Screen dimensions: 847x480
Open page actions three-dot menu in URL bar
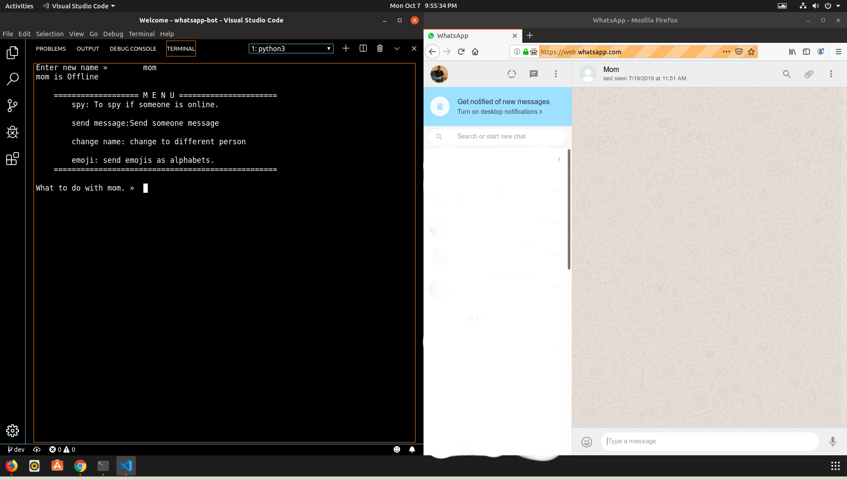[726, 52]
